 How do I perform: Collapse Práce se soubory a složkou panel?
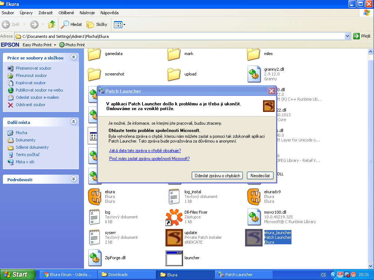(x=73, y=58)
